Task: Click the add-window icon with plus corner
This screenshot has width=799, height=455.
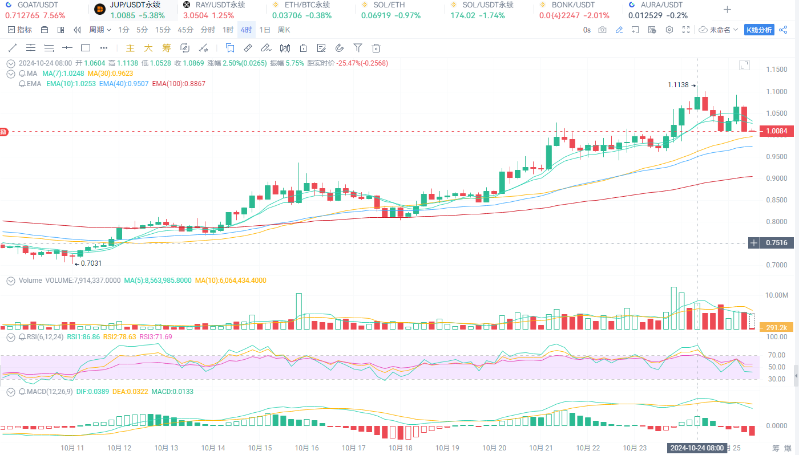Action: [635, 30]
